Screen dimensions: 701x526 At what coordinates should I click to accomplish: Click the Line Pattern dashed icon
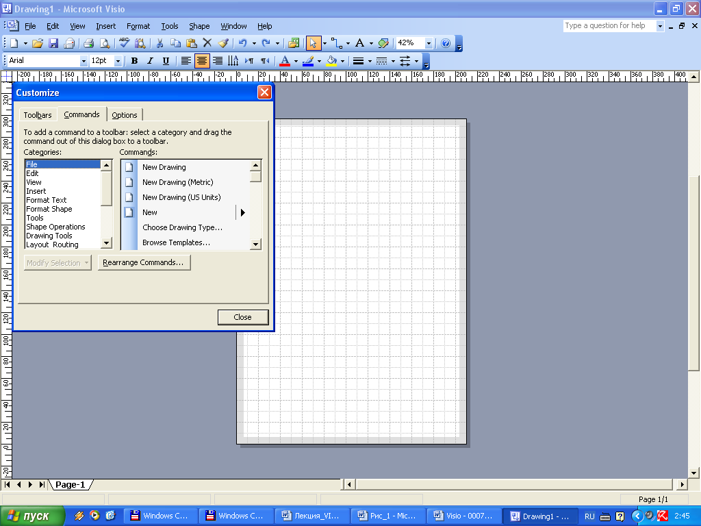382,61
